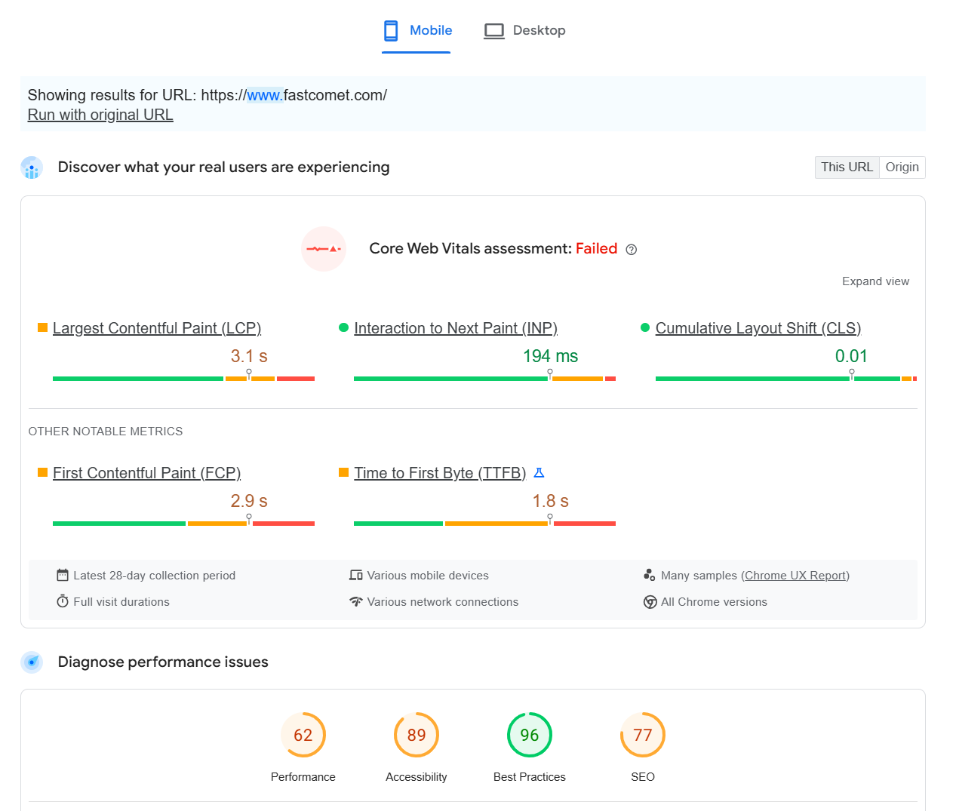The width and height of the screenshot is (956, 811).
Task: Click the wifi icon for network connections
Action: click(x=356, y=601)
